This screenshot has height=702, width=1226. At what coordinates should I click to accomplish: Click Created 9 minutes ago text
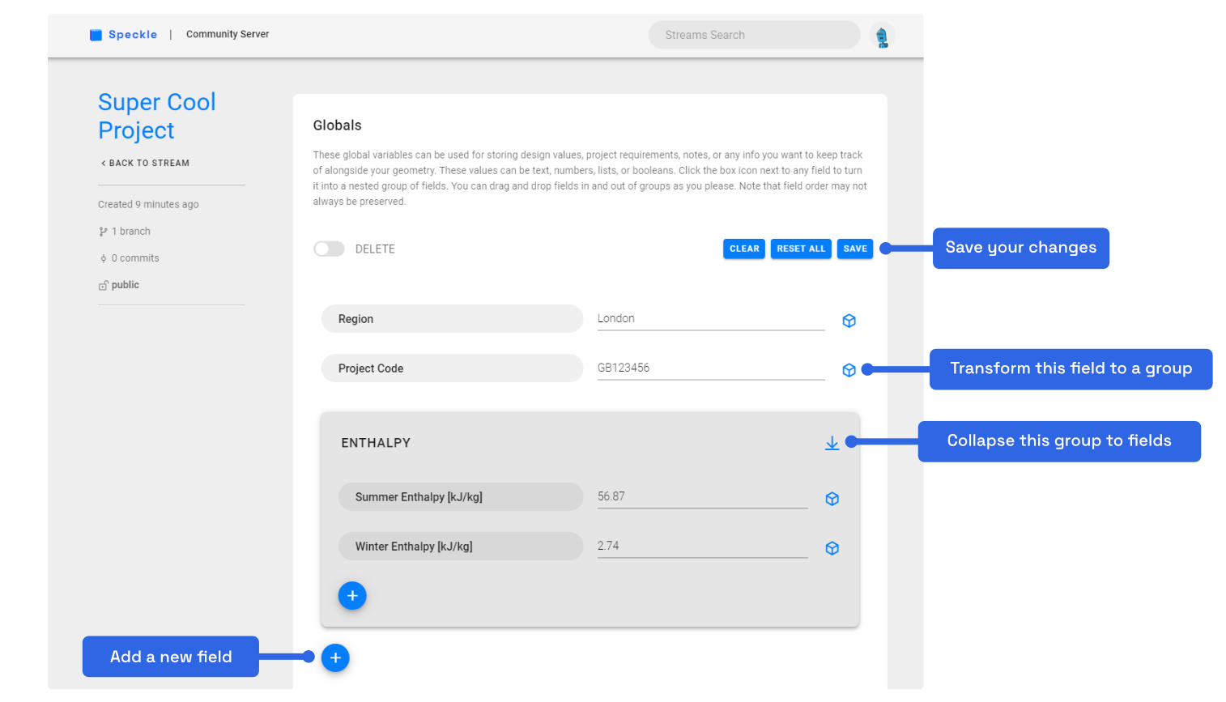pos(148,205)
